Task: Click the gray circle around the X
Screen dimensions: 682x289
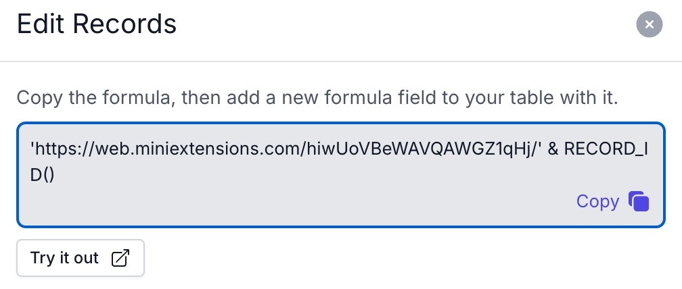Action: 649,24
